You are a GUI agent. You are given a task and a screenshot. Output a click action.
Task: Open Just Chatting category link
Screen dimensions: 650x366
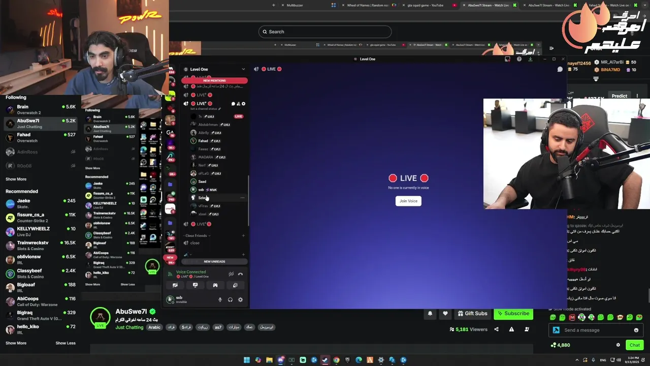click(129, 327)
